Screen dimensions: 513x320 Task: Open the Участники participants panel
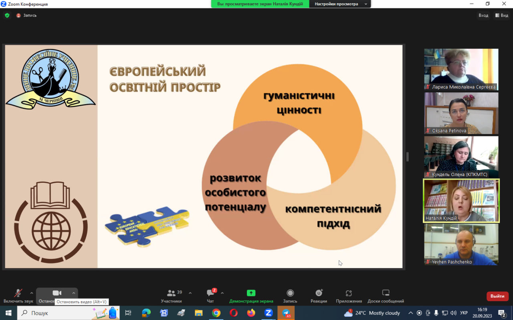172,296
